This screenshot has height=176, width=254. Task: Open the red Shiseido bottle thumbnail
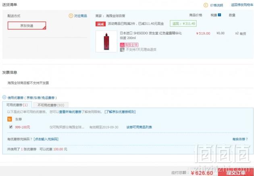tap(106, 41)
